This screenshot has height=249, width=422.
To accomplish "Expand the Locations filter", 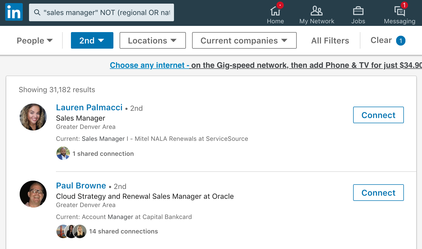I will [x=153, y=40].
